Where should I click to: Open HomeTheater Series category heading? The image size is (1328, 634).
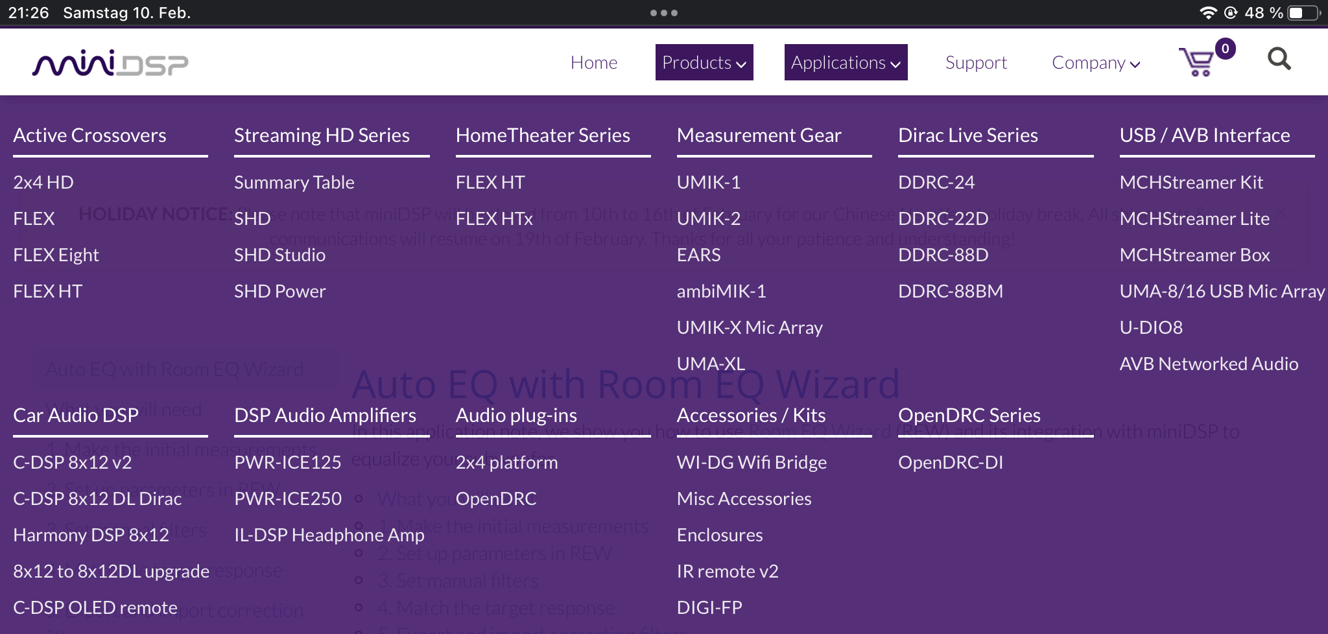point(543,135)
